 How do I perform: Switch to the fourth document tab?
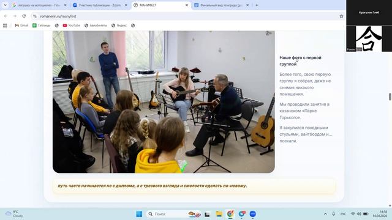coord(222,5)
